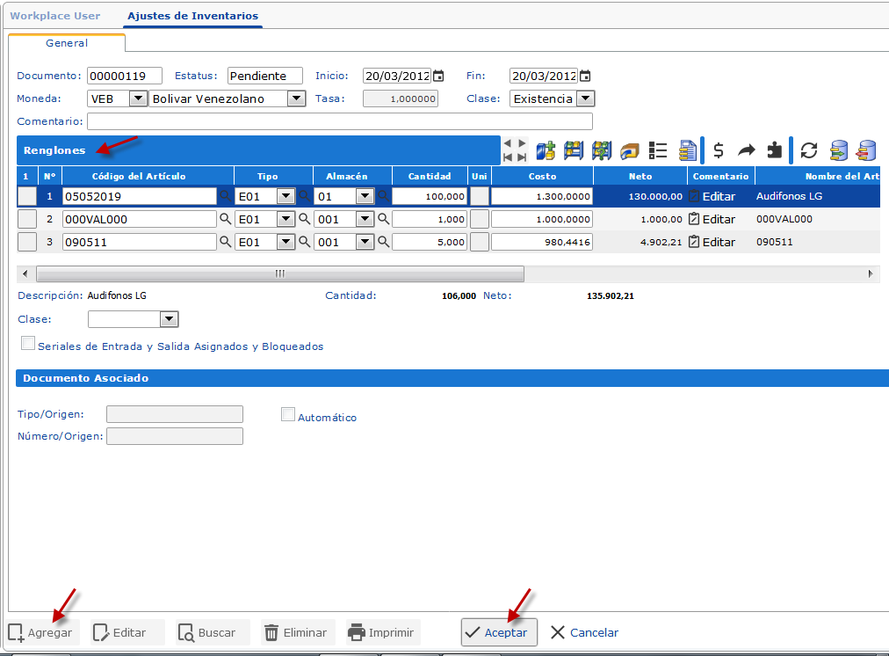Click the puzzle piece toolbar icon
The width and height of the screenshot is (889, 656).
point(774,150)
